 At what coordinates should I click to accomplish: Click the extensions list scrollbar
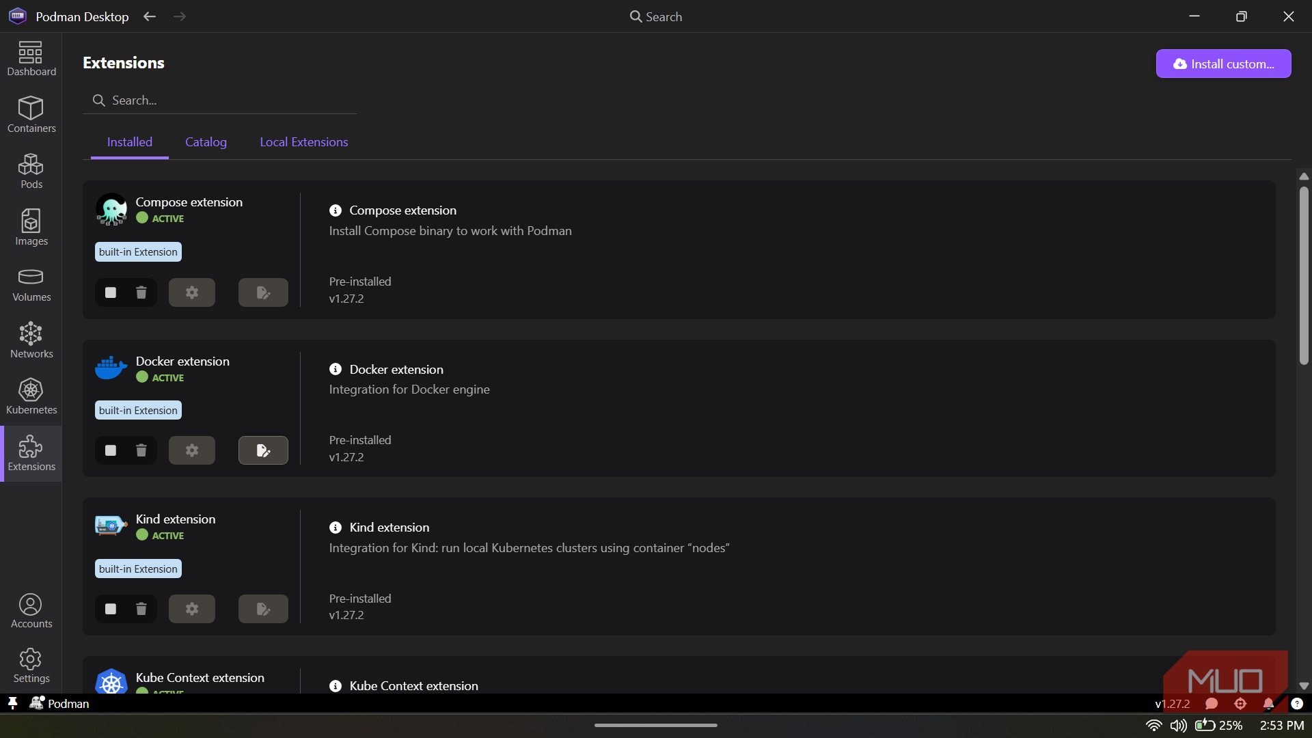[x=1304, y=275]
